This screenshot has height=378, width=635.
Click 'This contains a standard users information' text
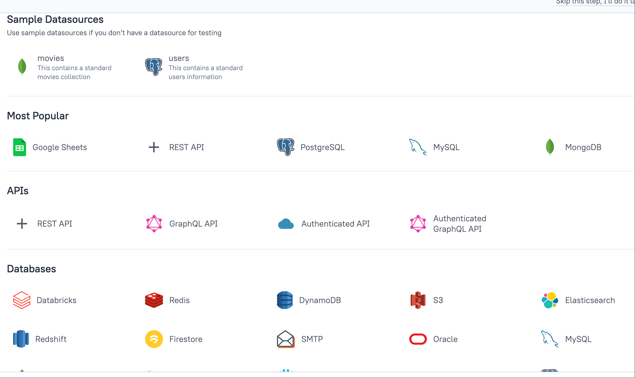tap(206, 72)
